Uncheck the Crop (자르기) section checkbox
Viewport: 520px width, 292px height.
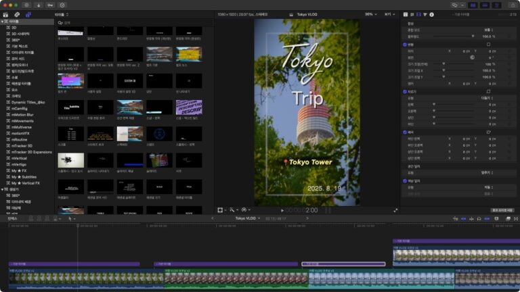[405, 91]
